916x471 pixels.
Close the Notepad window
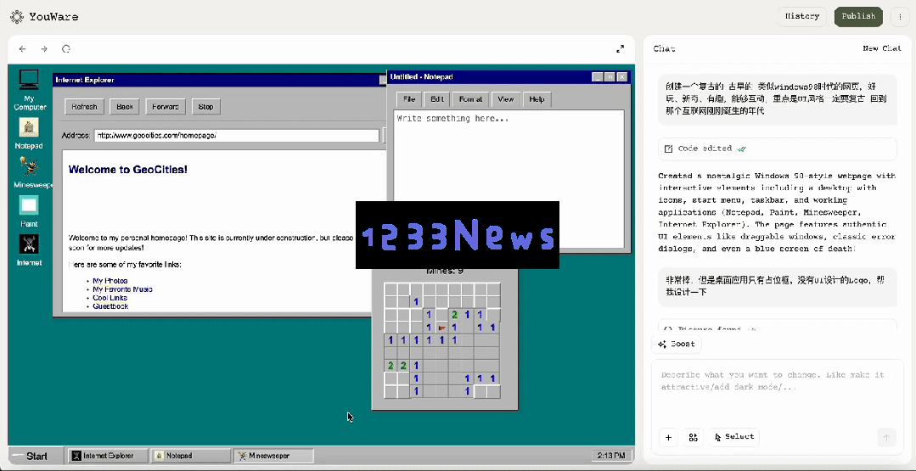[x=622, y=77]
